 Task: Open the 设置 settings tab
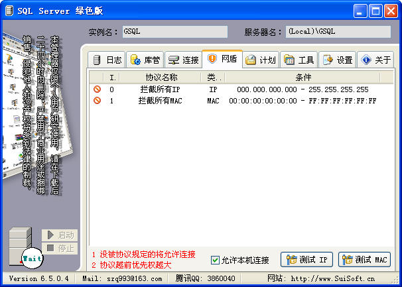(337, 60)
